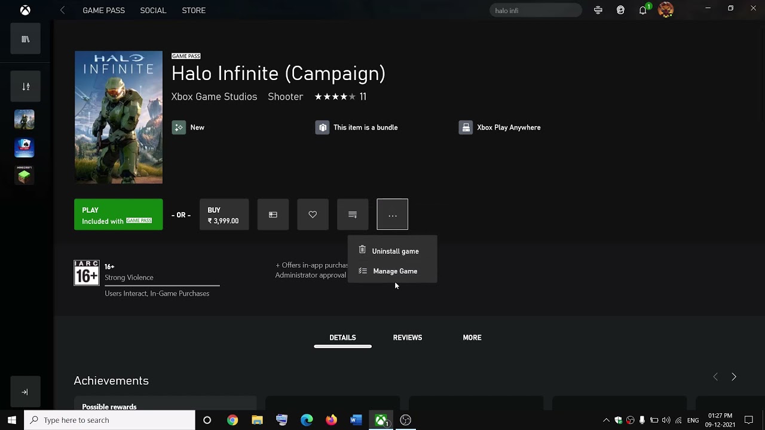Screen dimensions: 765x430
Task: Click Shooter genre link
Action: coord(286,97)
